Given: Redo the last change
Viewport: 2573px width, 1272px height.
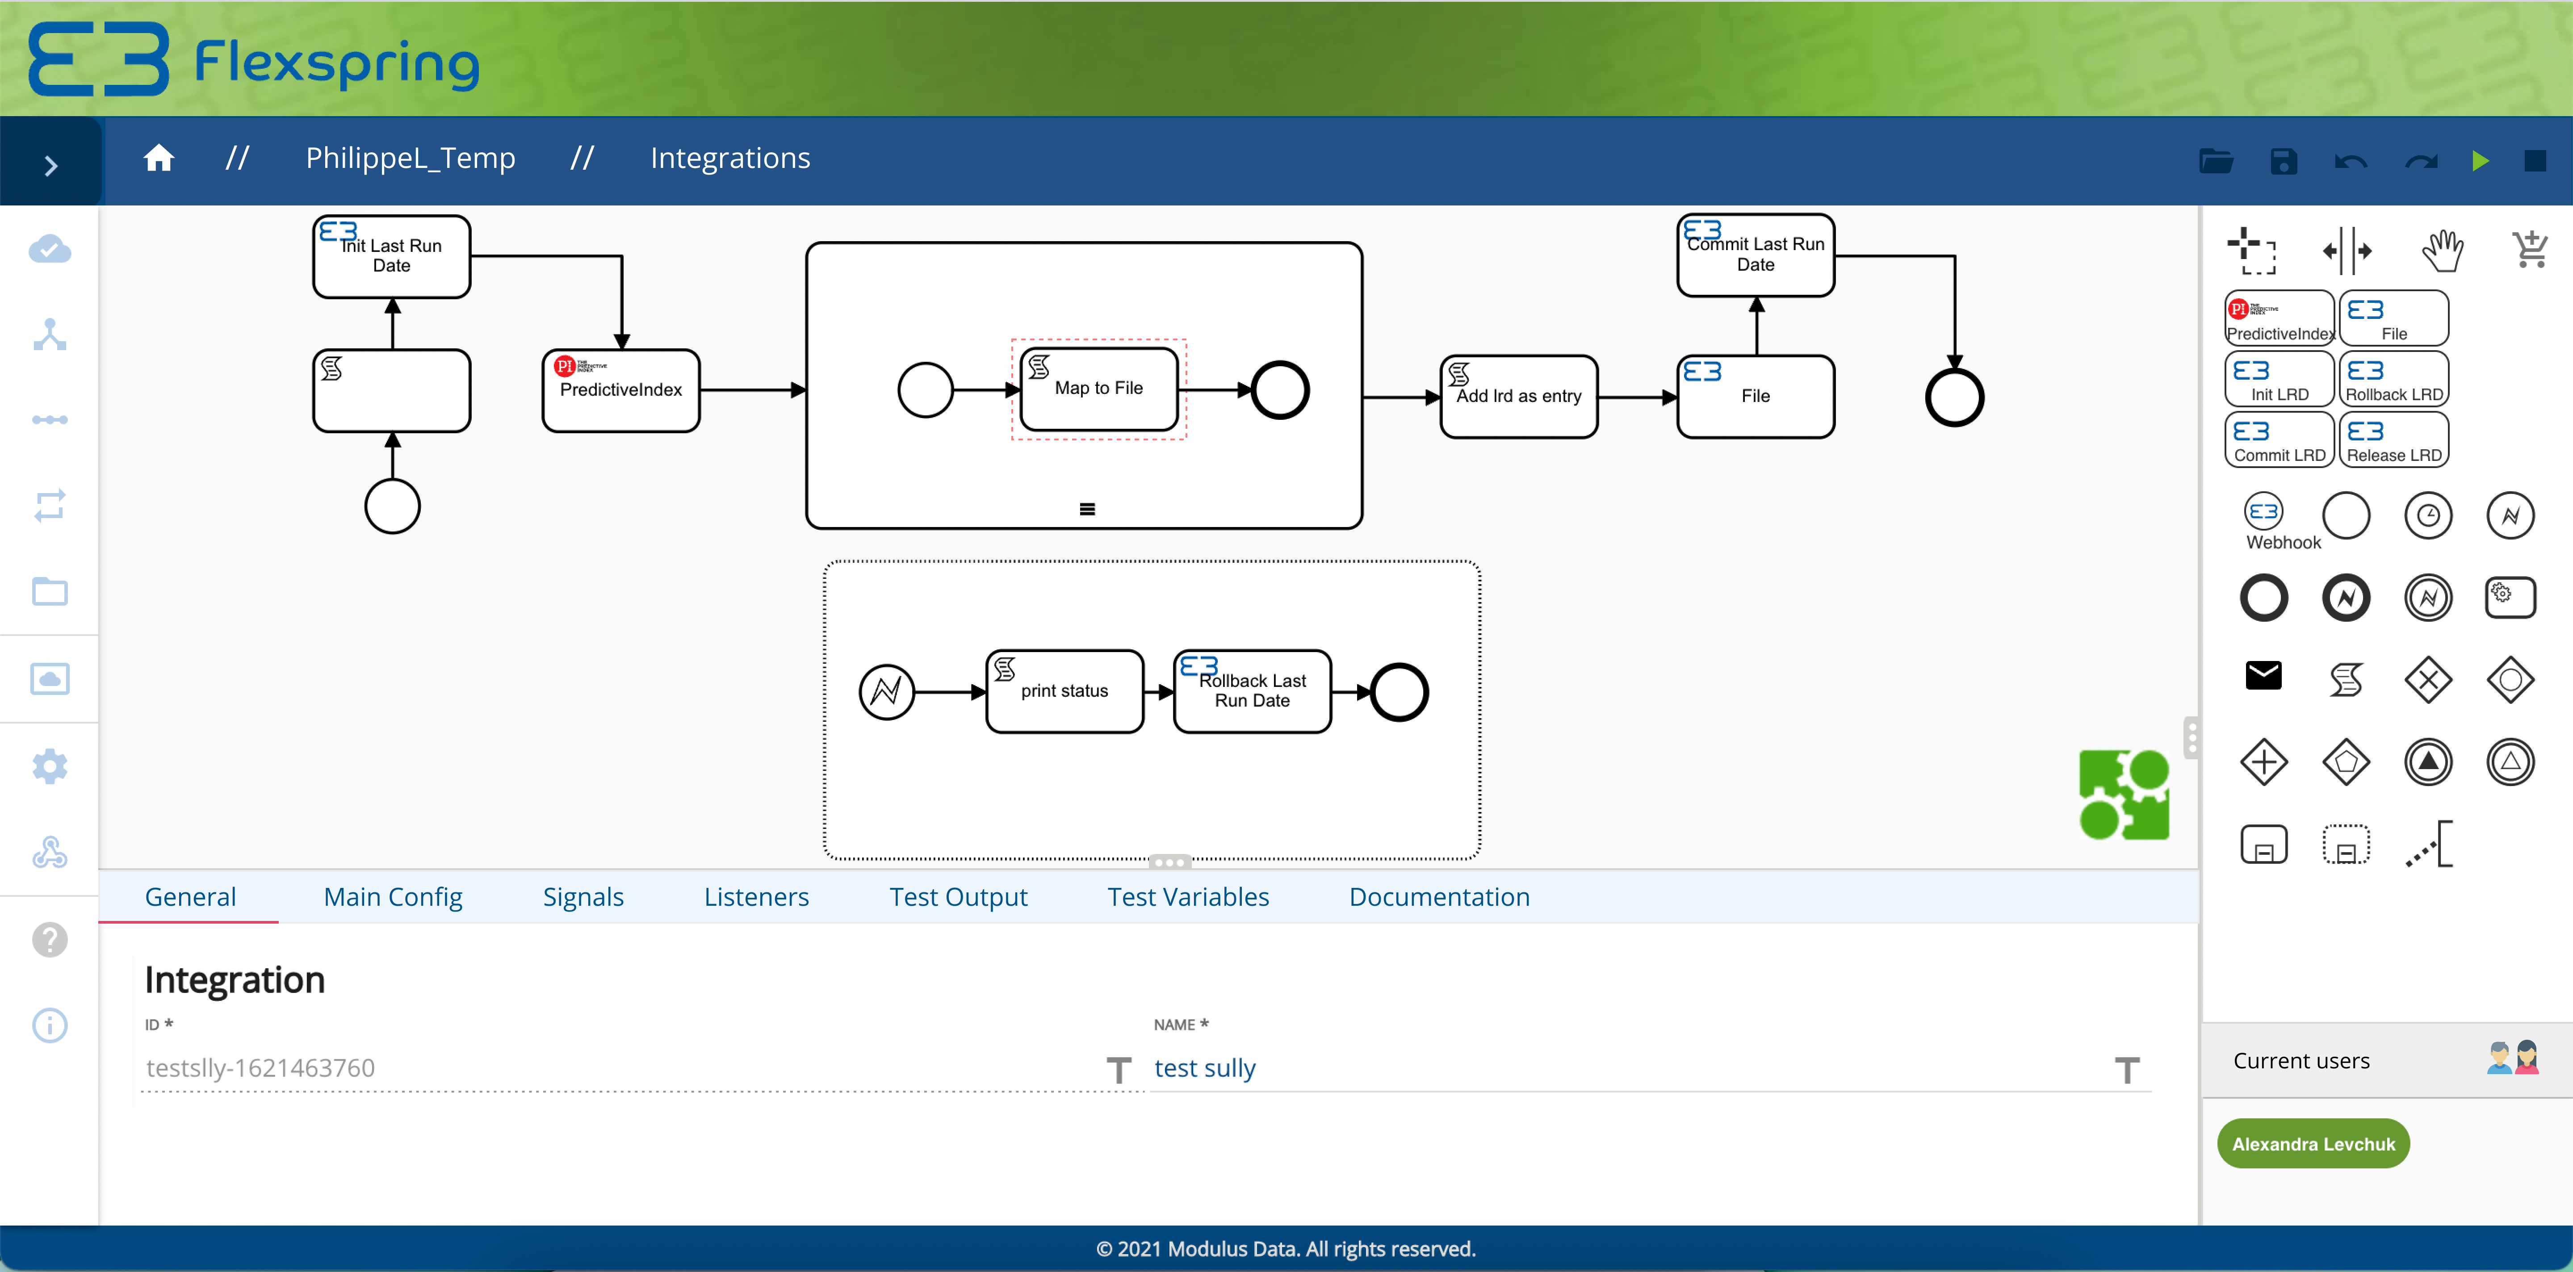Looking at the screenshot, I should 2421,161.
